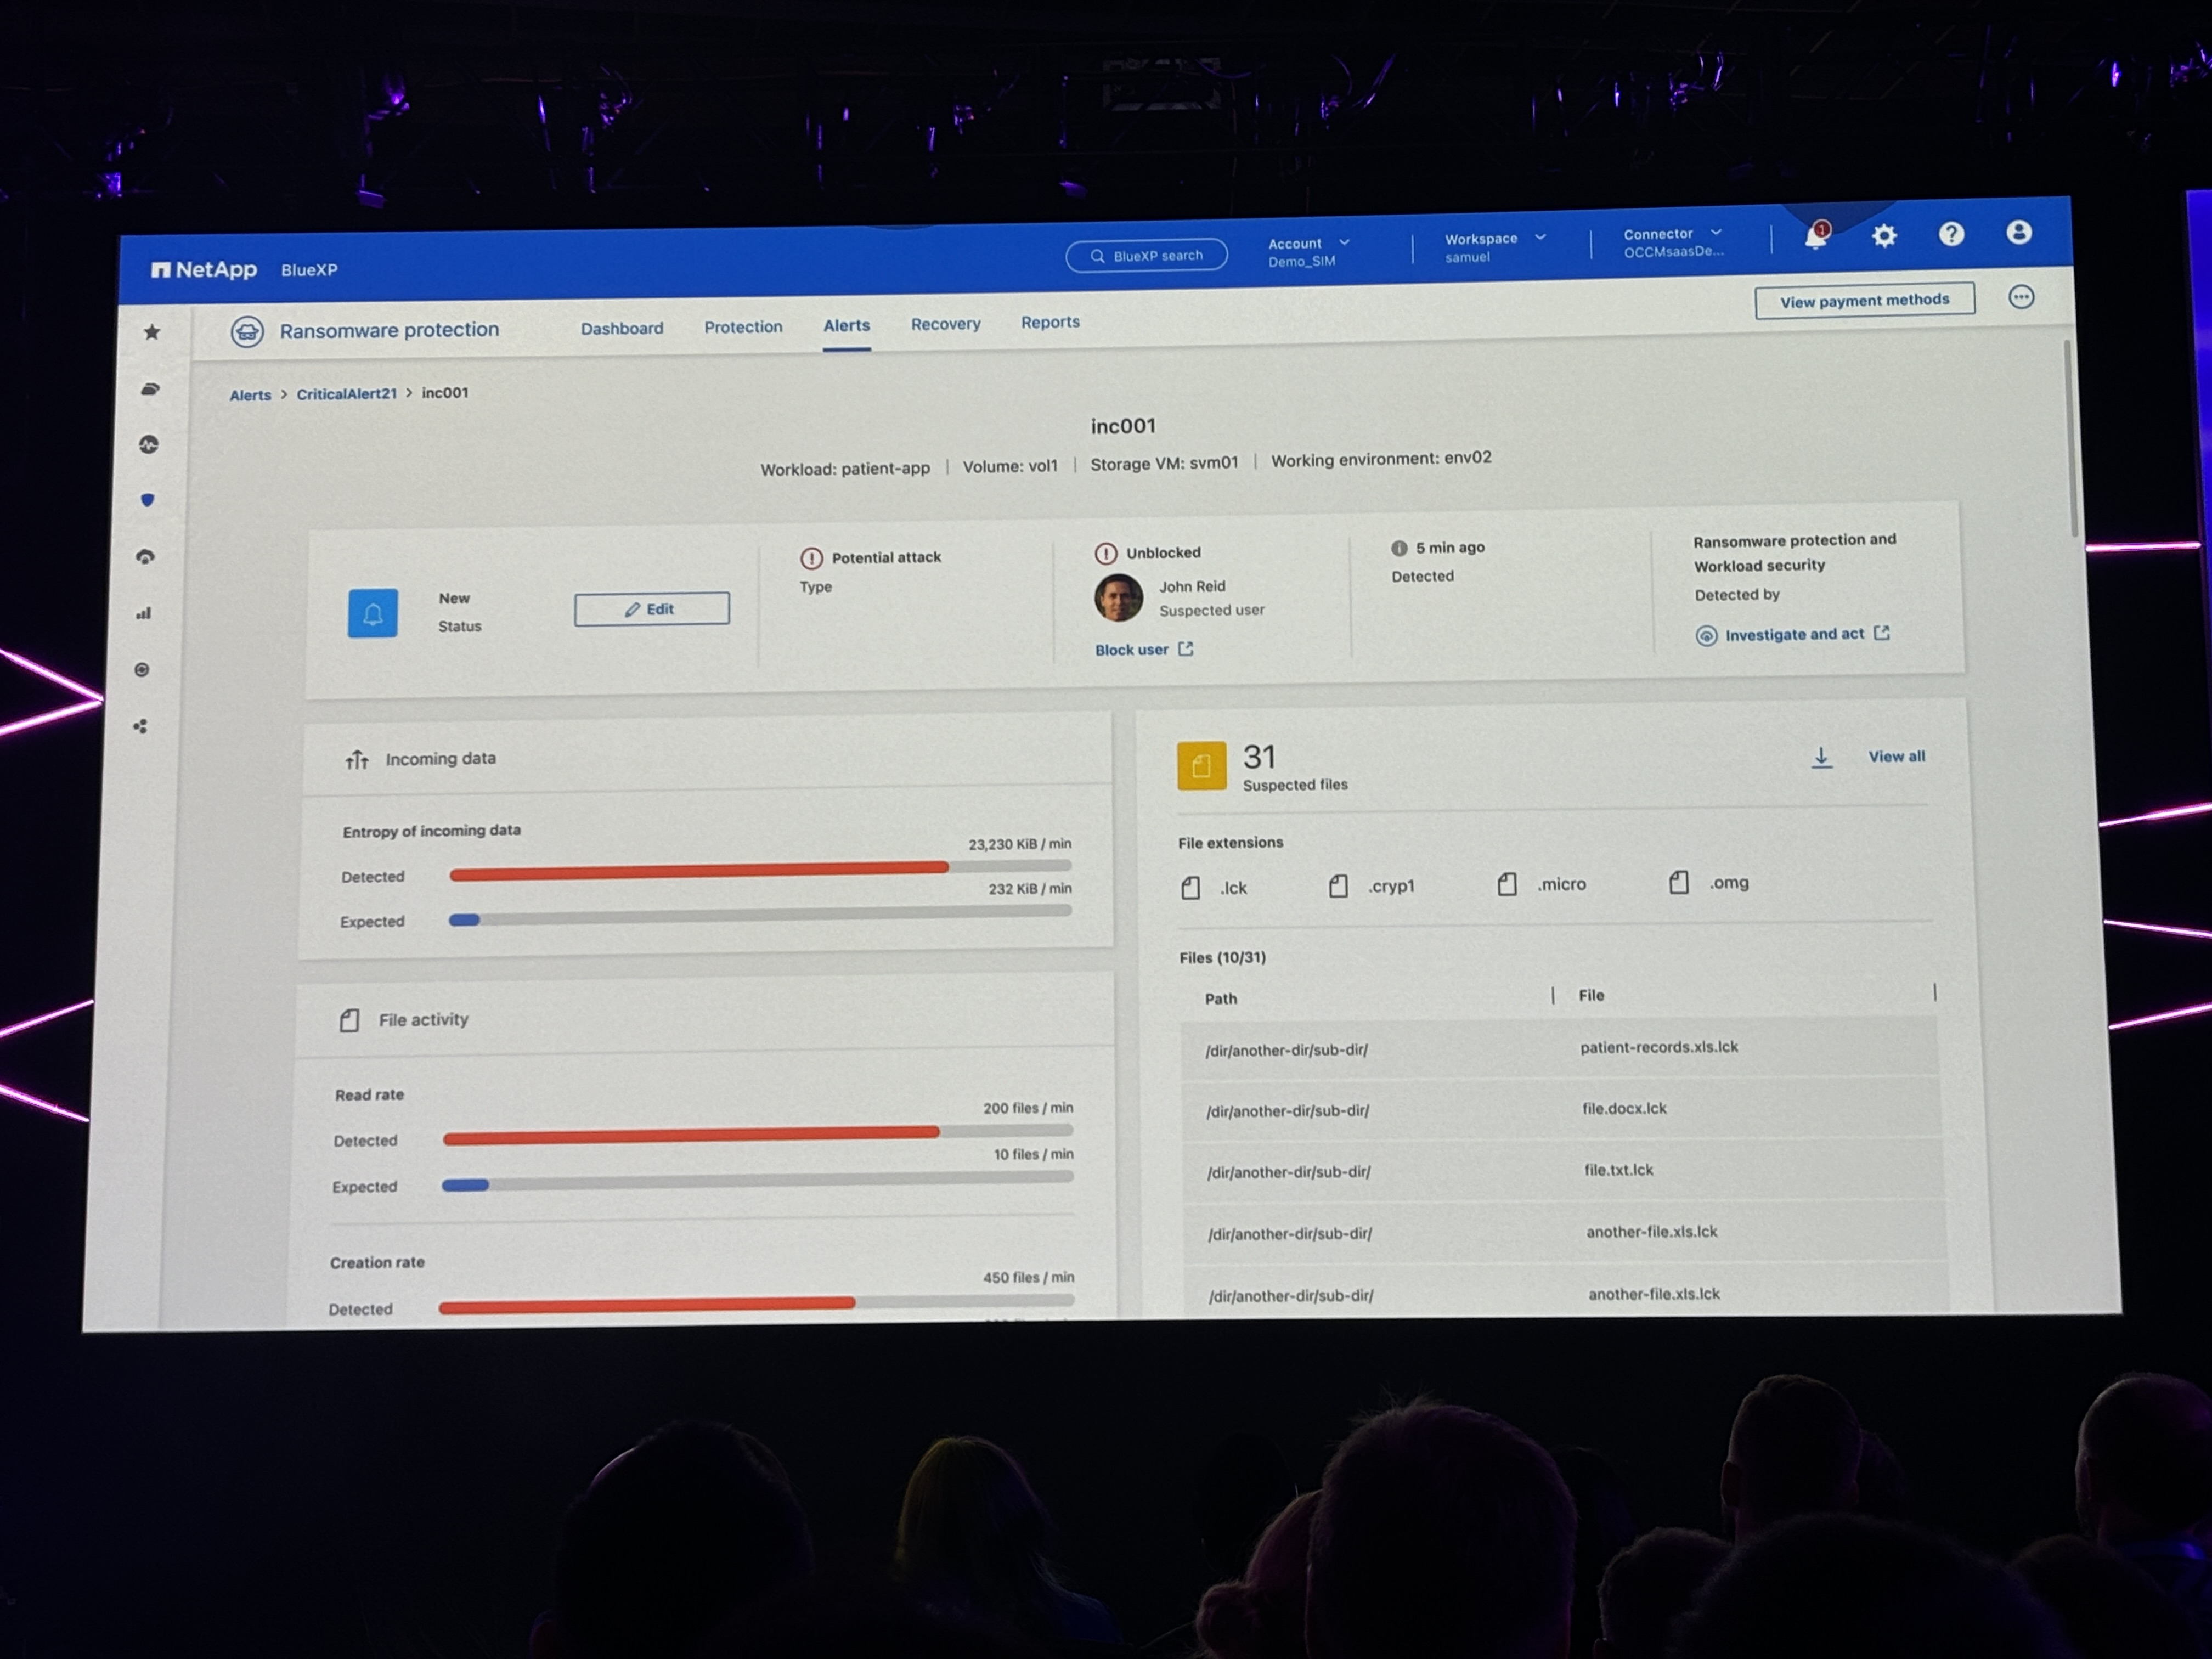Switch to the Protection tab
Screen dimensions: 2212x1659
pyautogui.click(x=743, y=327)
